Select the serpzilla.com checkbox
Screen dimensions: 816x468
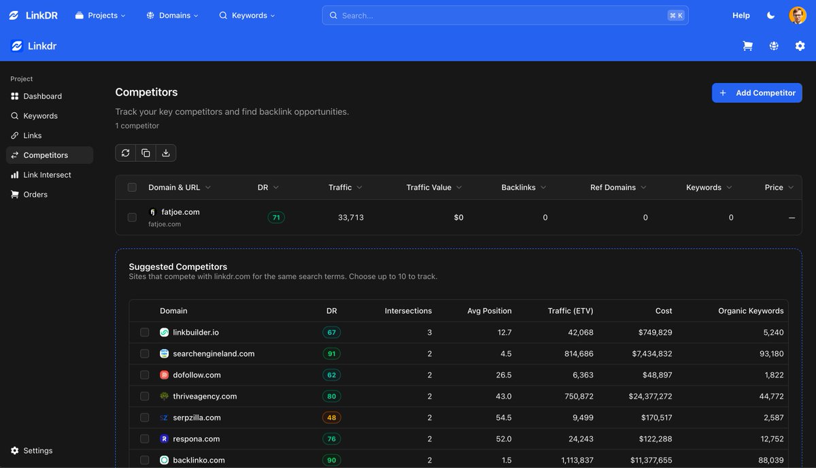(144, 418)
